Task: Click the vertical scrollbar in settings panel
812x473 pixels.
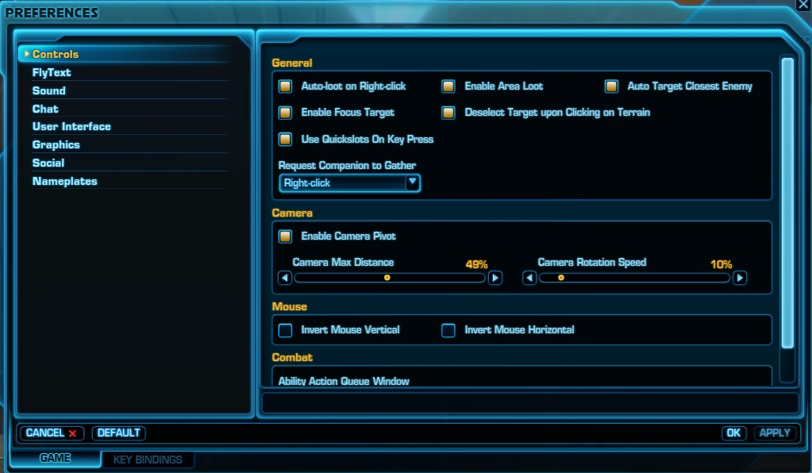Action: 787,202
